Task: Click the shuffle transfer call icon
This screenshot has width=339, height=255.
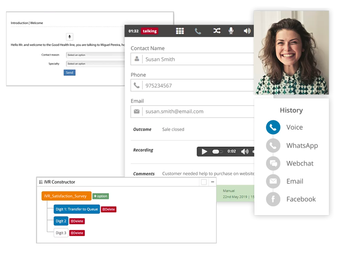Action: click(x=217, y=31)
